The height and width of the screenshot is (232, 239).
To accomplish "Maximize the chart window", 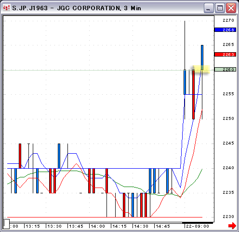I will tap(220, 8).
